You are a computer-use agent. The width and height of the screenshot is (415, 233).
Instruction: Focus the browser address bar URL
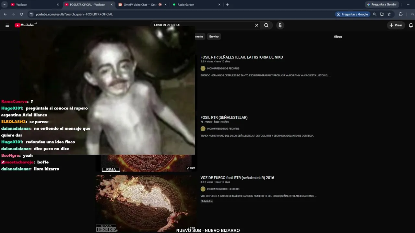coord(74,14)
